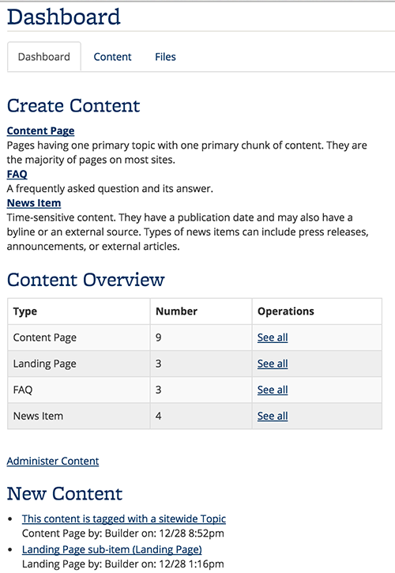This screenshot has width=395, height=573.
Task: See all Landing Page entries
Action: (x=273, y=364)
